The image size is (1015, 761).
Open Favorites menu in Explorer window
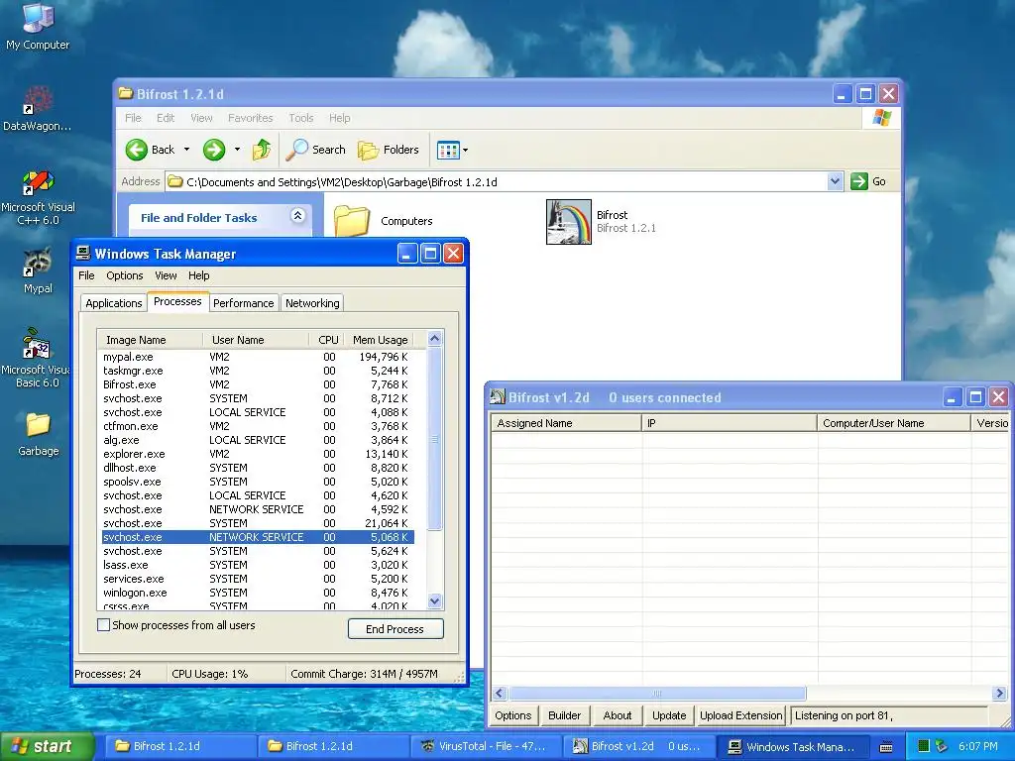[250, 118]
